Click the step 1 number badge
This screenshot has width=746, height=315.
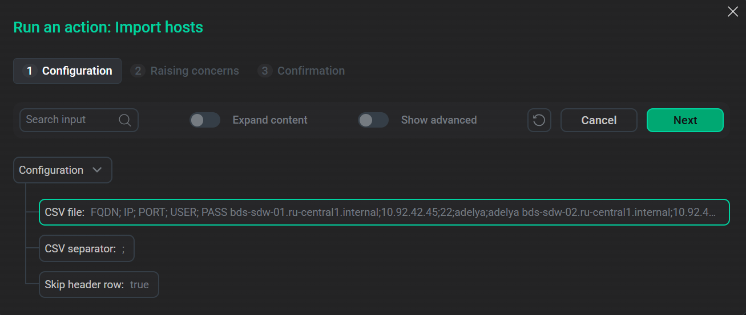point(30,71)
